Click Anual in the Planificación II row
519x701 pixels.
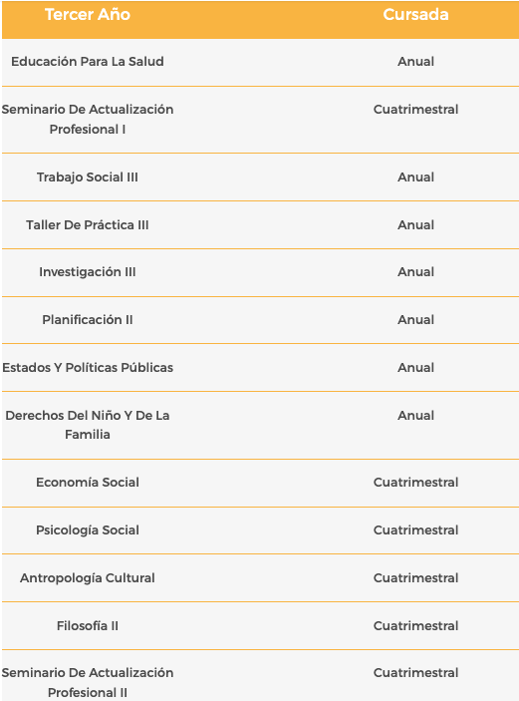[415, 320]
